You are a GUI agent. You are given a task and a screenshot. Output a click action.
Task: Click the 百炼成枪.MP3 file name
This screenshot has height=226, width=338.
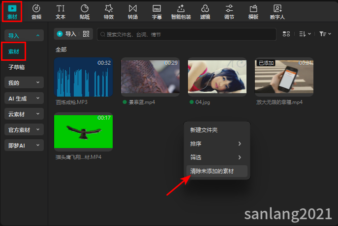pos(71,102)
